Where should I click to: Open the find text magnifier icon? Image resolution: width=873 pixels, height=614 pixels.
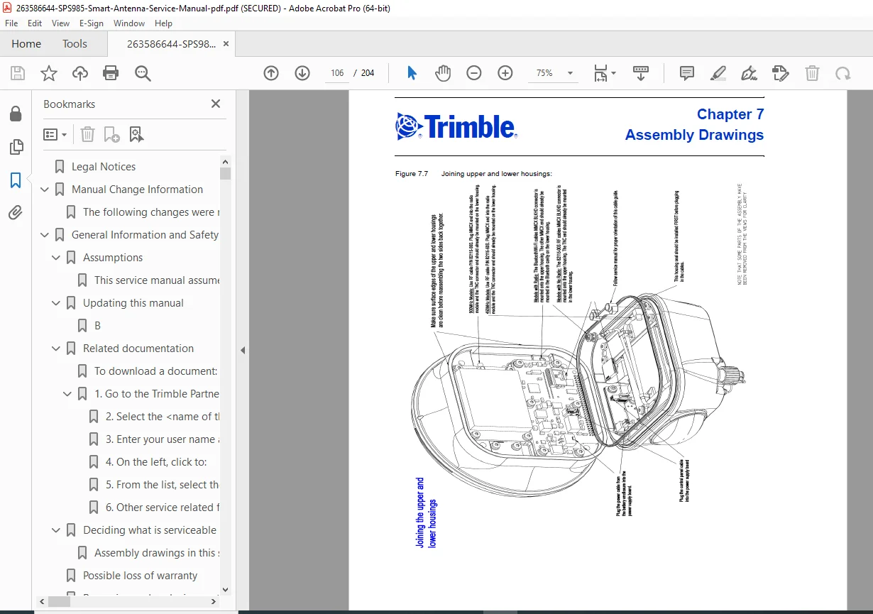coord(143,73)
